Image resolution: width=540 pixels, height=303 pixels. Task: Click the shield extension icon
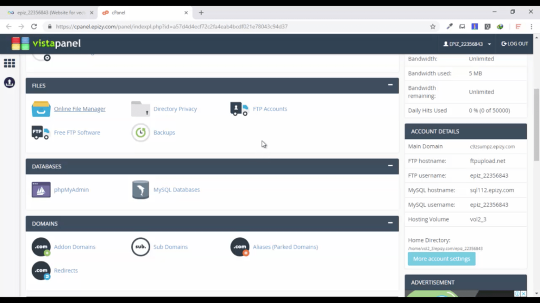pyautogui.click(x=487, y=26)
